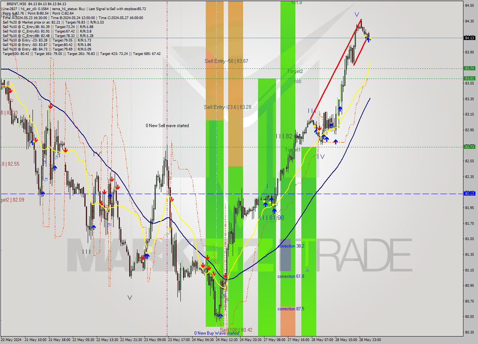Click the 'get2 | 82.09' label at left

pyautogui.click(x=12, y=200)
